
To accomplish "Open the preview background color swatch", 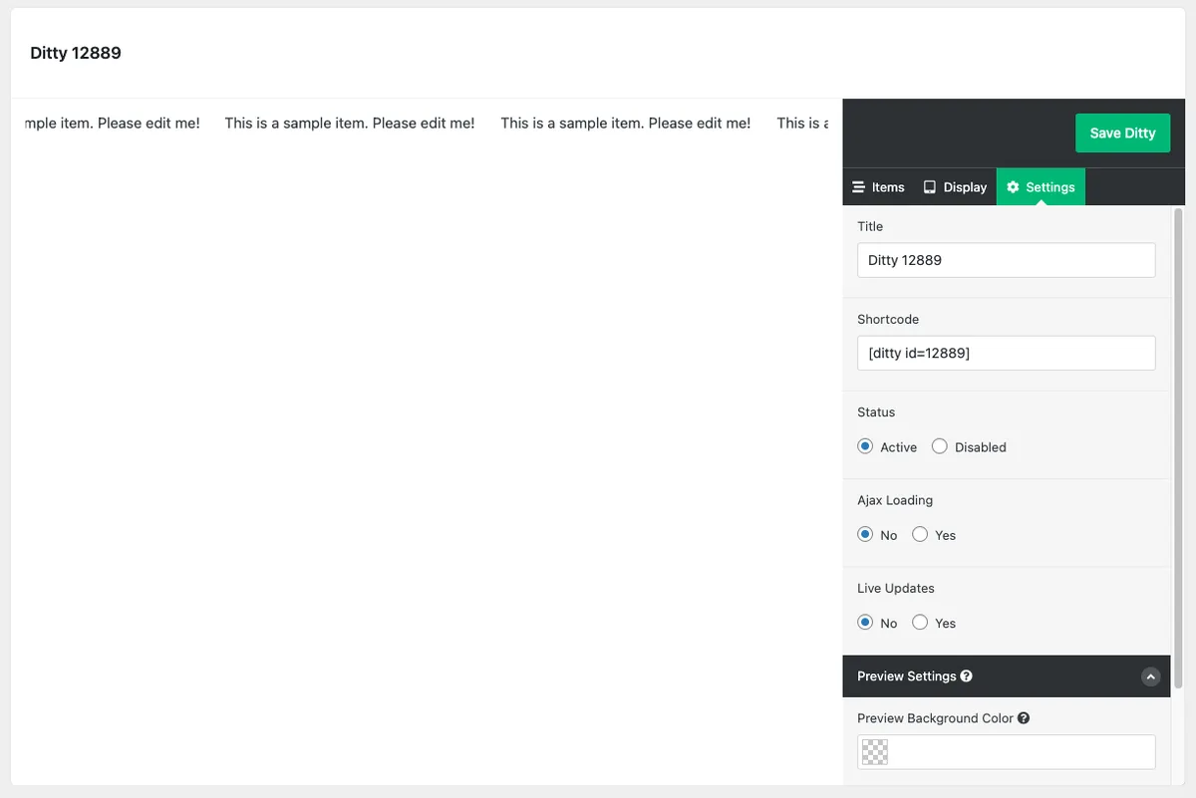I will coord(875,752).
